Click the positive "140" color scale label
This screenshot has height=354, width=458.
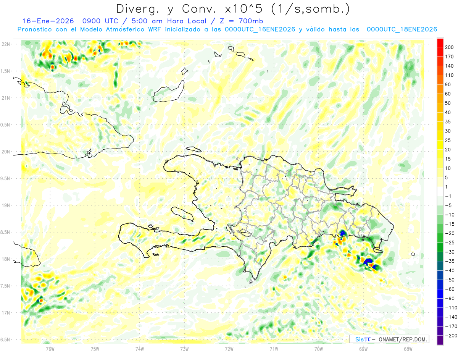click(450, 66)
